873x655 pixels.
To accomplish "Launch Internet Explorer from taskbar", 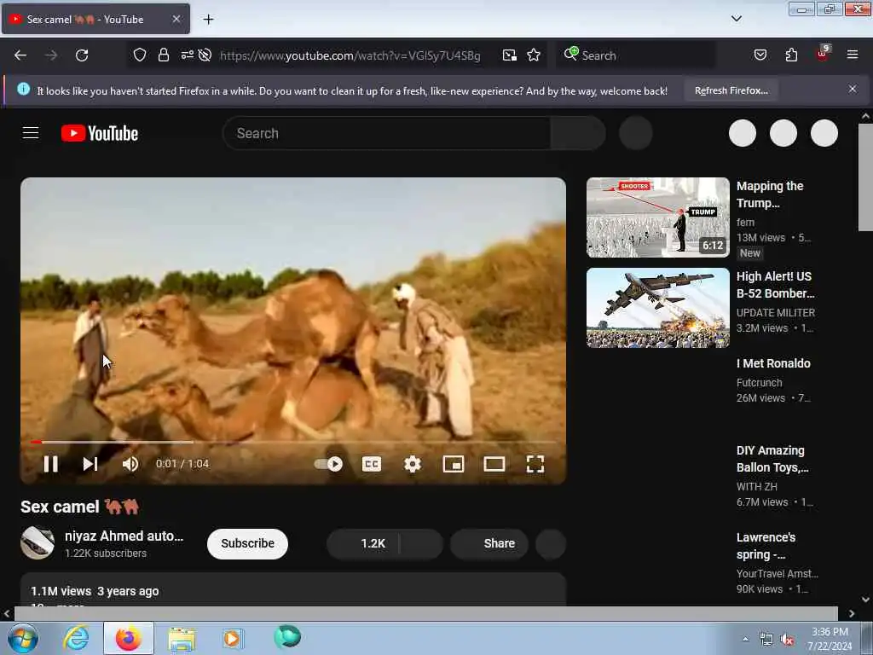I will 76,638.
